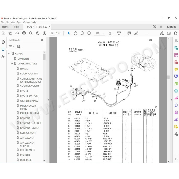Show page thumbnails panel
Viewport: 179px width, 179px height.
pyautogui.click(x=3, y=42)
